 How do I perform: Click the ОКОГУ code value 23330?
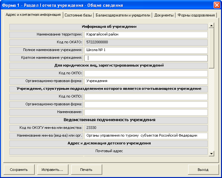click(x=146, y=128)
